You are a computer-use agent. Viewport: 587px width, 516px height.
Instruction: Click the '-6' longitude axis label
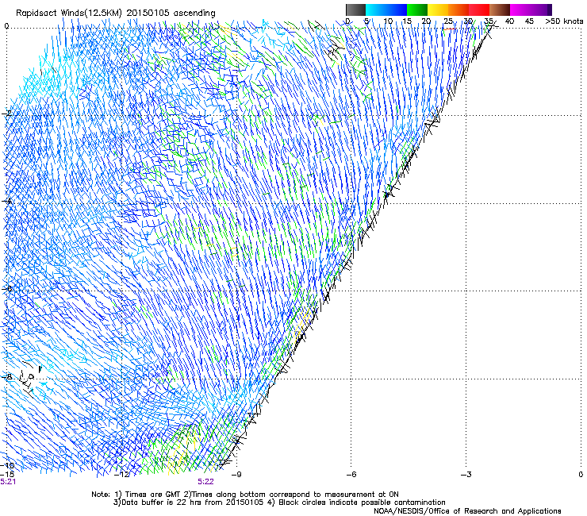pos(351,475)
